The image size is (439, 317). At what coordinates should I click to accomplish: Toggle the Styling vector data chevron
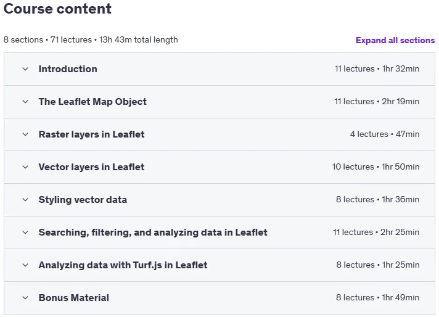pos(25,200)
